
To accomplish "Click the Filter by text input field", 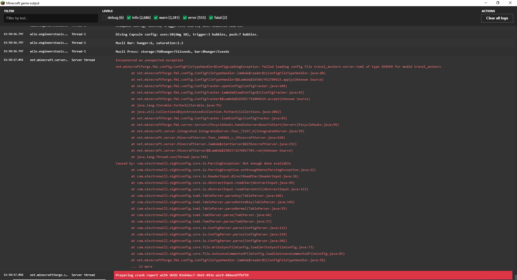I will [51, 18].
